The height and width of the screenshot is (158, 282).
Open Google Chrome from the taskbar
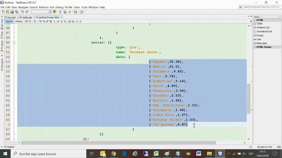113,154
